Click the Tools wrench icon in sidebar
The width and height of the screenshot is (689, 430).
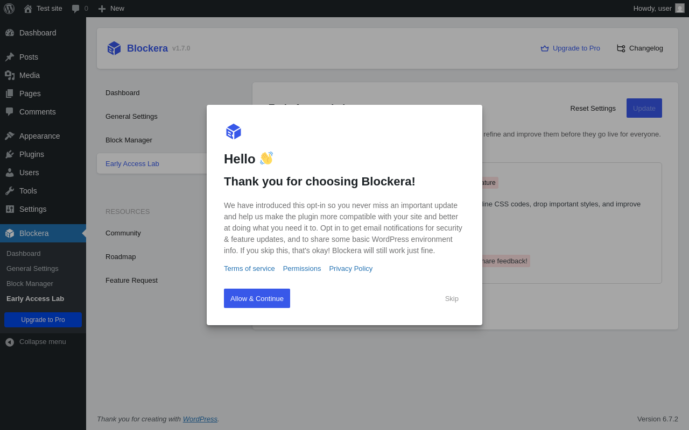[10, 191]
